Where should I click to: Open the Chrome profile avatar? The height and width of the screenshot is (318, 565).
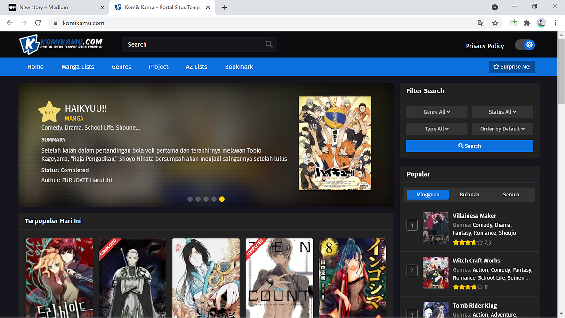click(541, 23)
